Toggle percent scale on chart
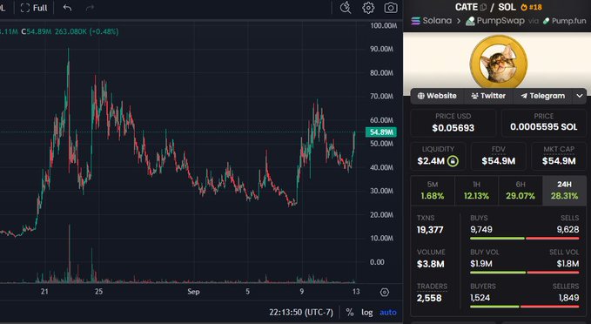The width and height of the screenshot is (591, 324). coord(350,313)
